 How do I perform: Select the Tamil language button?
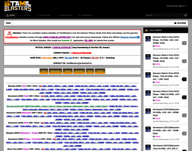tap(44, 71)
